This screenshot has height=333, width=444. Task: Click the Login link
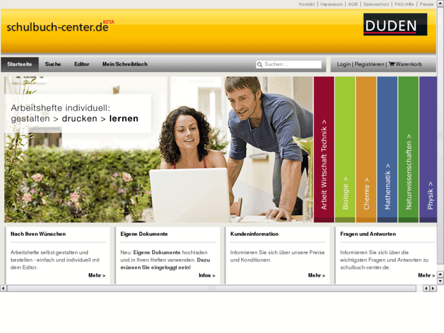[x=344, y=64]
